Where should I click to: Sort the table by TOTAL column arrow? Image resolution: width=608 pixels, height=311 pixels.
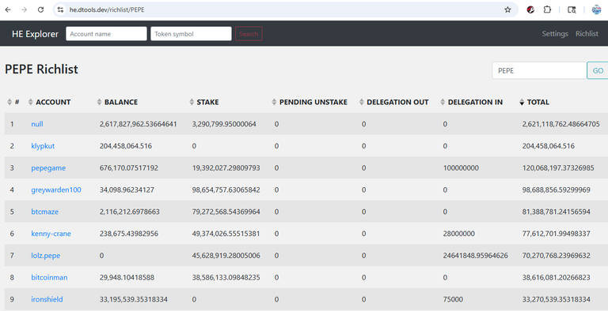coord(522,102)
